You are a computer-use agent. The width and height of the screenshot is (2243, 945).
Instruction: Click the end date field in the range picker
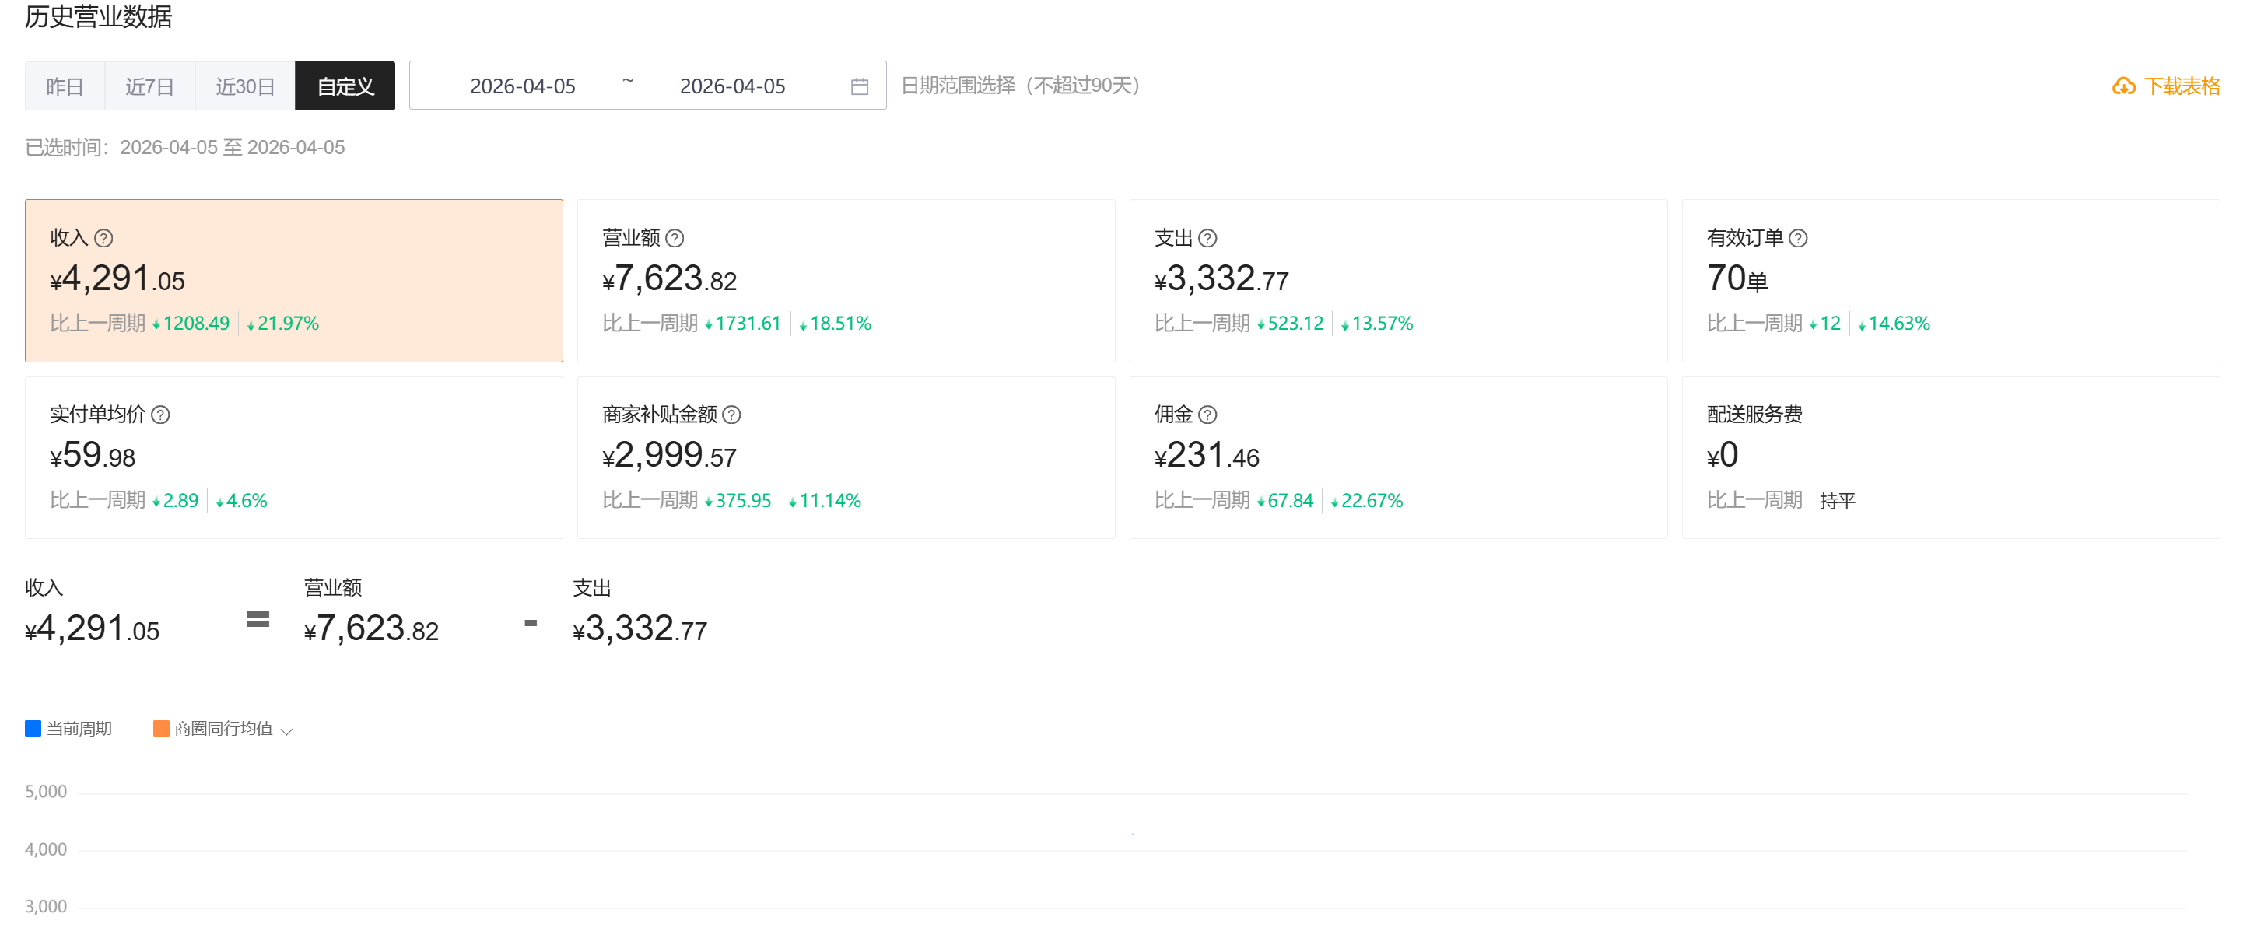732,86
